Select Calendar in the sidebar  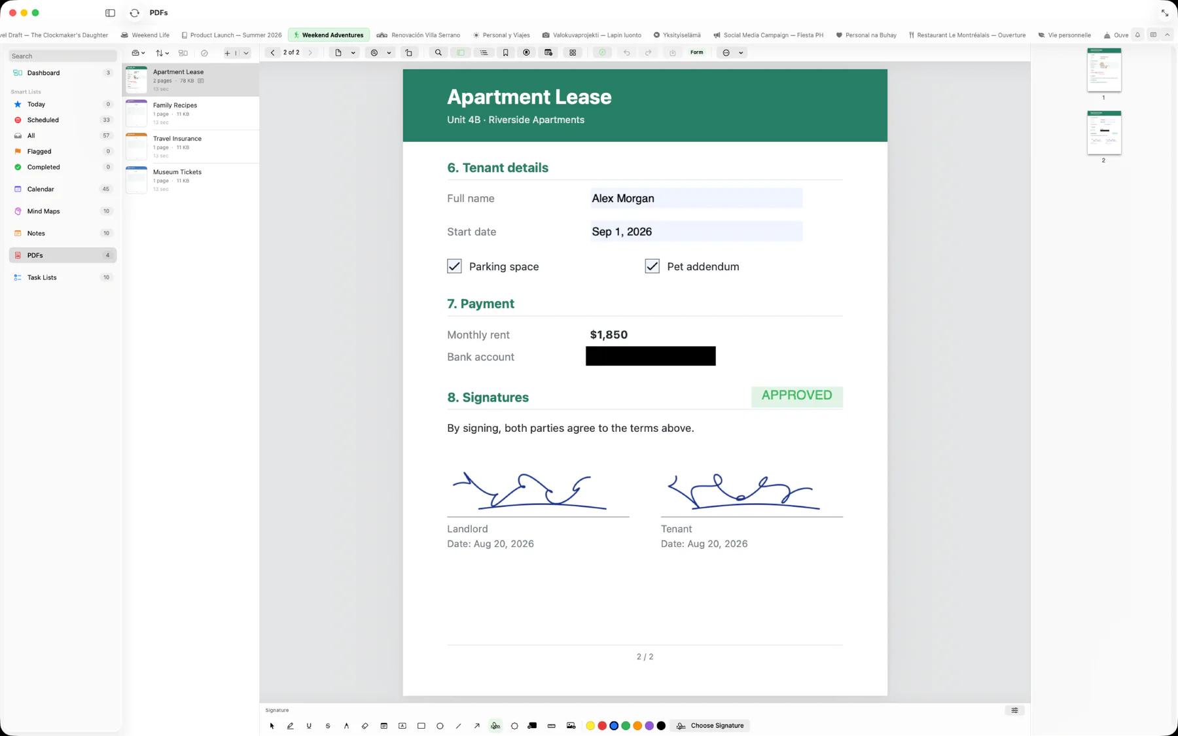coord(63,189)
